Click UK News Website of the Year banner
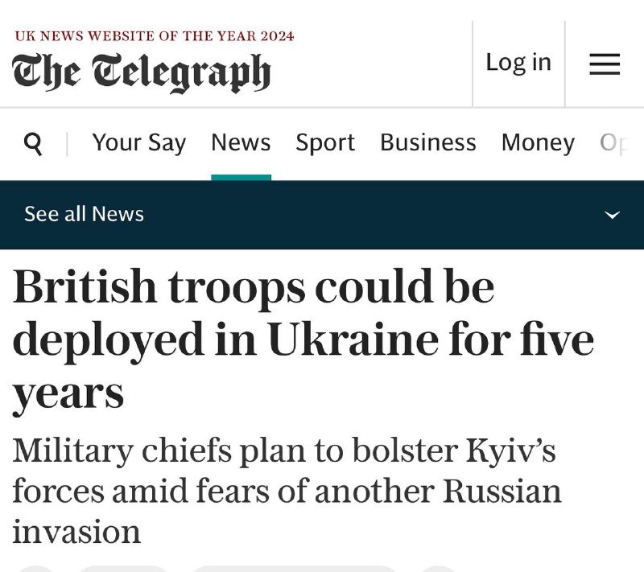 (155, 36)
